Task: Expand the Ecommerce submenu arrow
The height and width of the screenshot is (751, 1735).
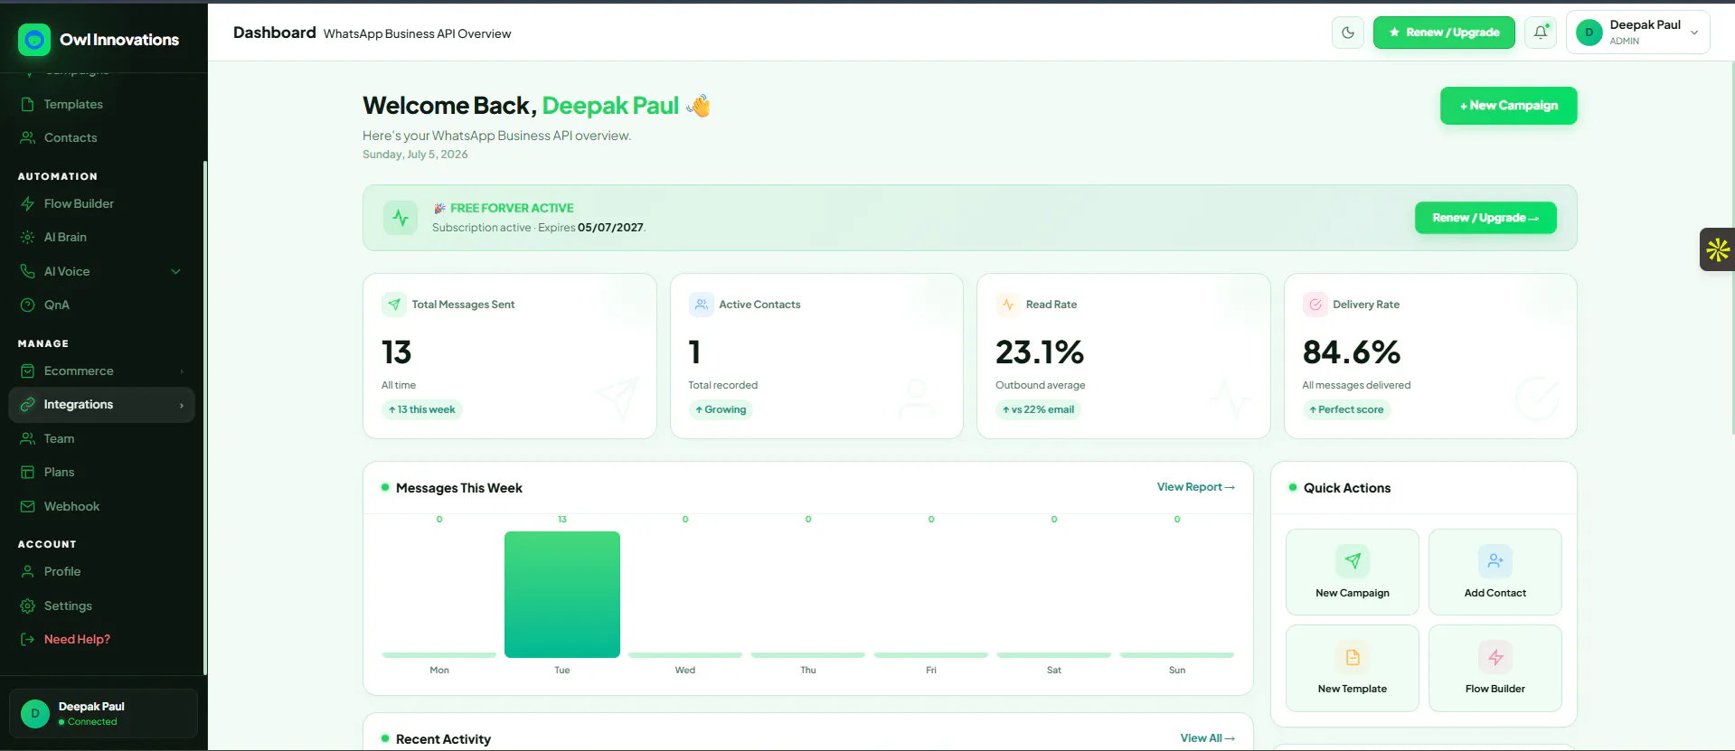Action: 182,371
